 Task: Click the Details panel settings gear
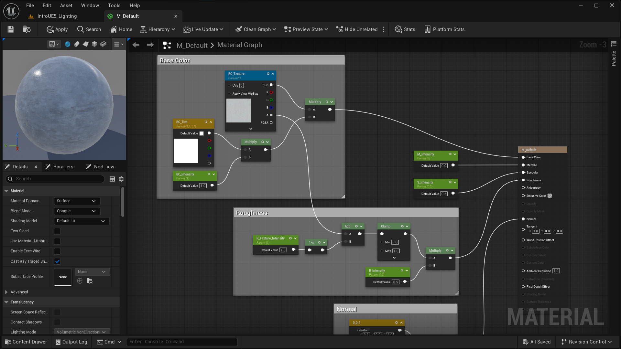(x=121, y=179)
